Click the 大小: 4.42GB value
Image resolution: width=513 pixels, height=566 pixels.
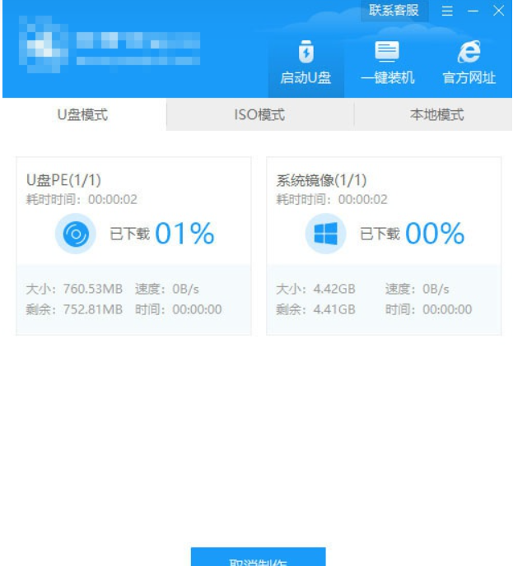point(315,289)
